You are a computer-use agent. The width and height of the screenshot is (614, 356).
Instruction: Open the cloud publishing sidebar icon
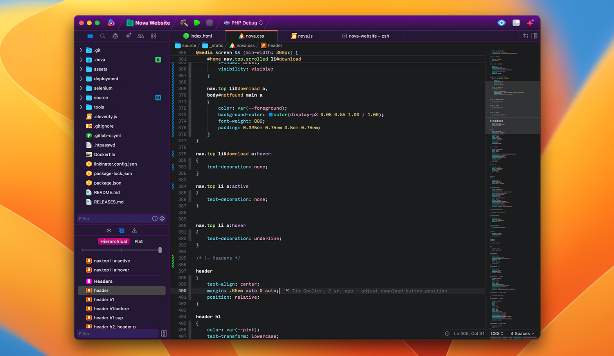(141, 36)
